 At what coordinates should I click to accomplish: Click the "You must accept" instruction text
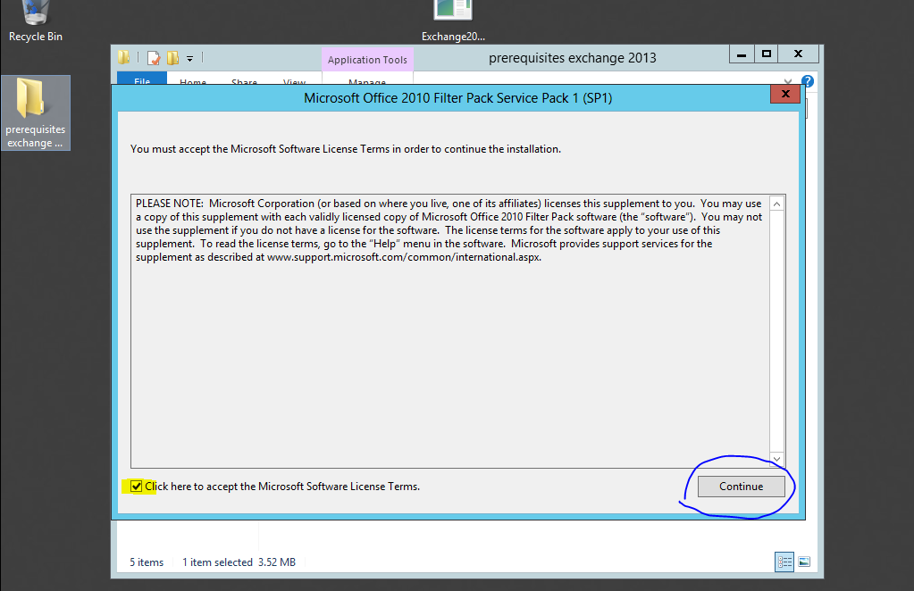pos(346,149)
